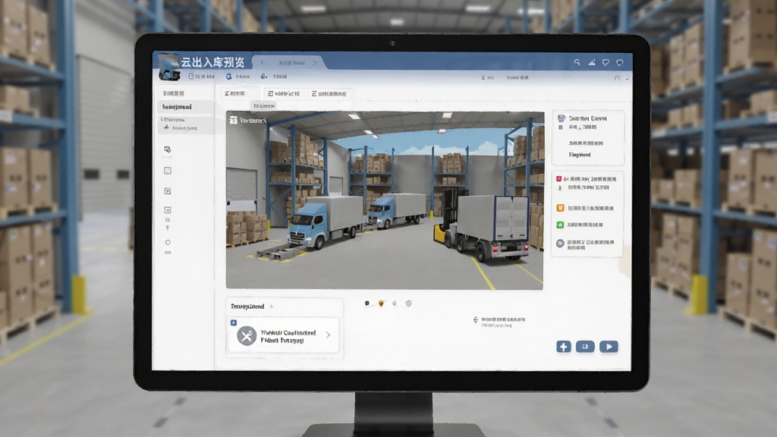This screenshot has width=777, height=437.
Task: Select the sidebar item with the airplane-like icon
Action: tap(181, 127)
